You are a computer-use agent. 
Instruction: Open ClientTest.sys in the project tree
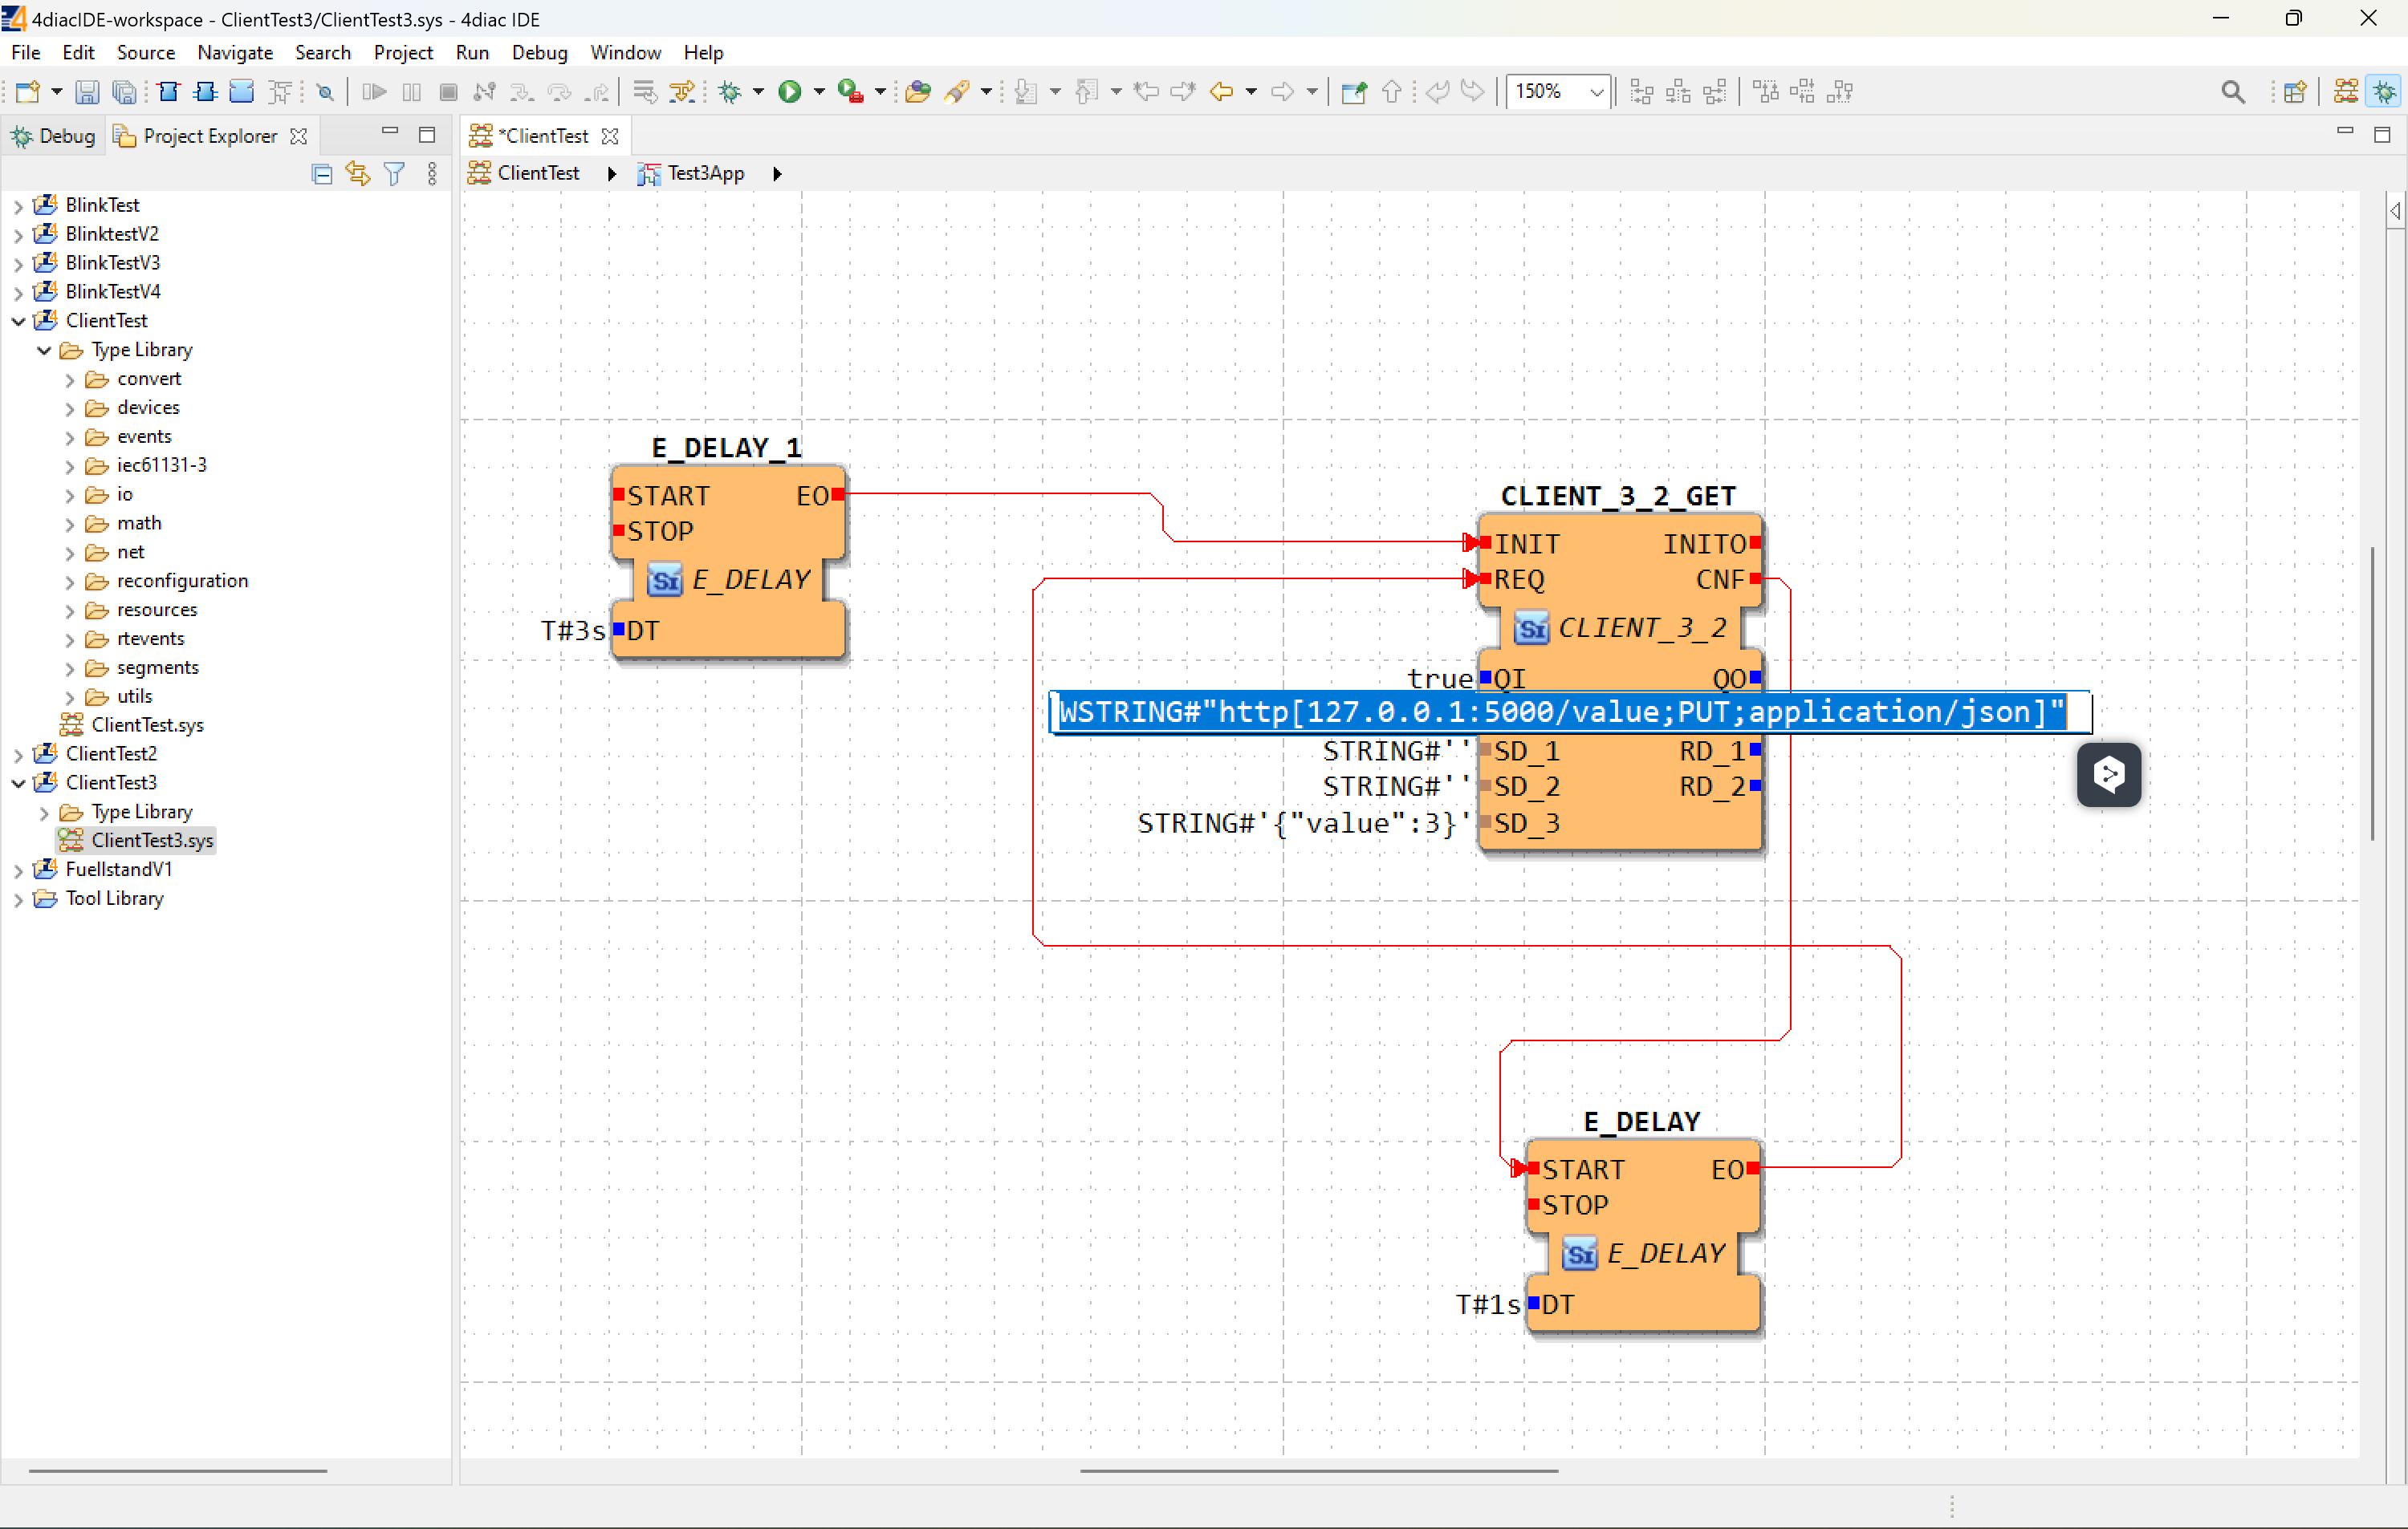tap(147, 725)
